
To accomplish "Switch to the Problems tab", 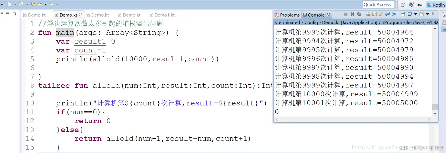I will click(287, 15).
